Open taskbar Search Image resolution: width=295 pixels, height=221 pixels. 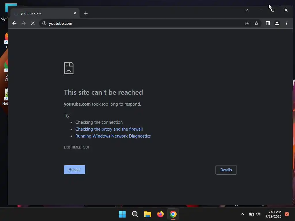[x=135, y=214]
